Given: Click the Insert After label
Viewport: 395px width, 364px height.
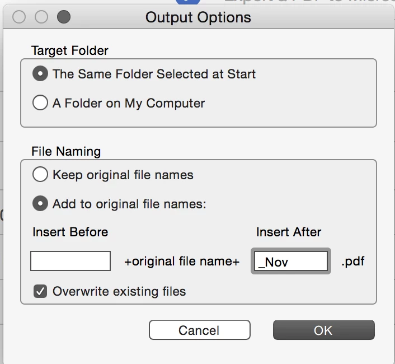Looking at the screenshot, I should click(x=289, y=232).
